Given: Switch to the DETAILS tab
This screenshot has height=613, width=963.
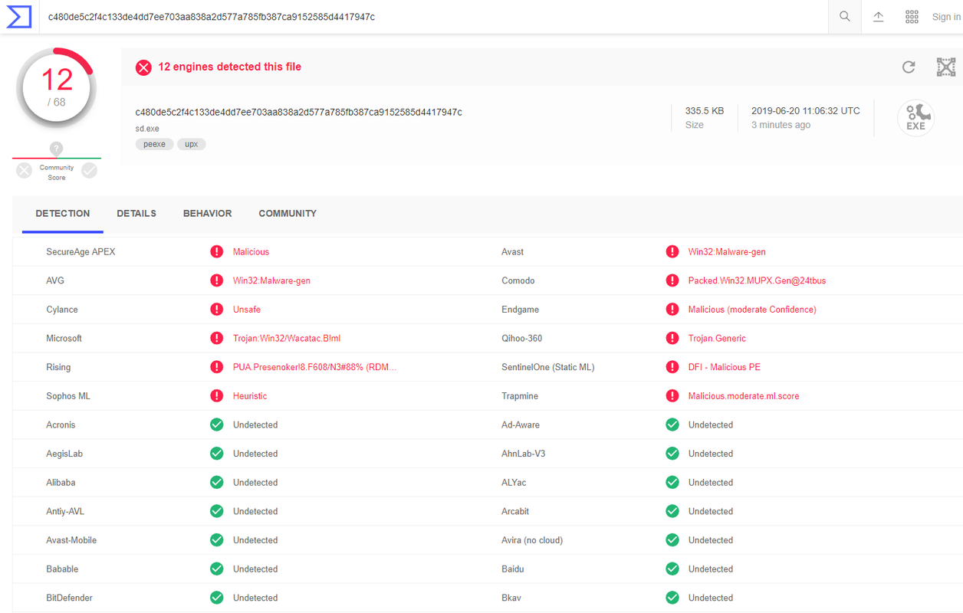Looking at the screenshot, I should (136, 214).
